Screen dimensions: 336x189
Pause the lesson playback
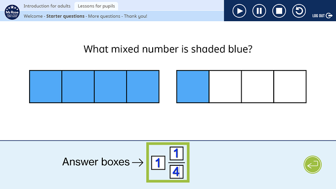coord(259,11)
